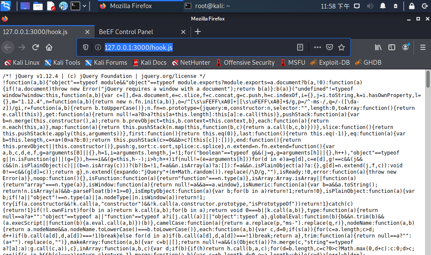Close the 127.0.0.1:3000/hook.js tab
The height and width of the screenshot is (255, 431).
click(x=87, y=32)
